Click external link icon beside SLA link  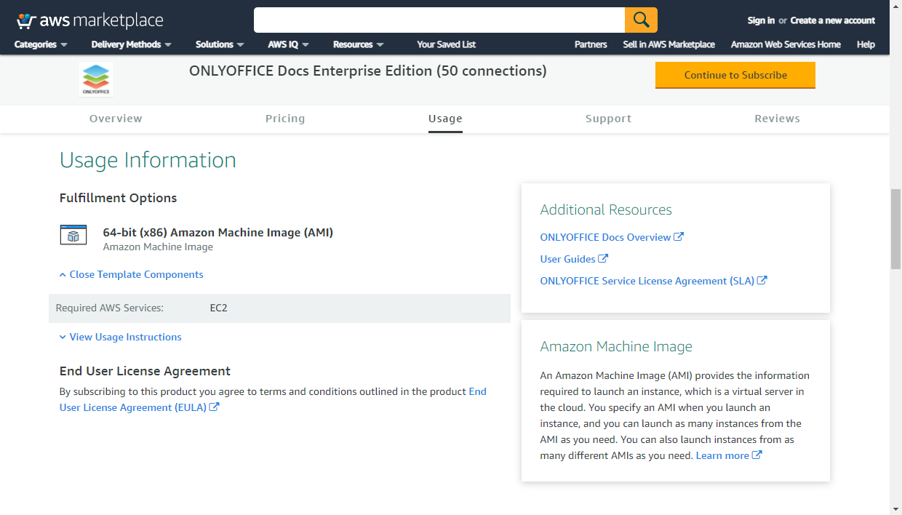pos(762,280)
